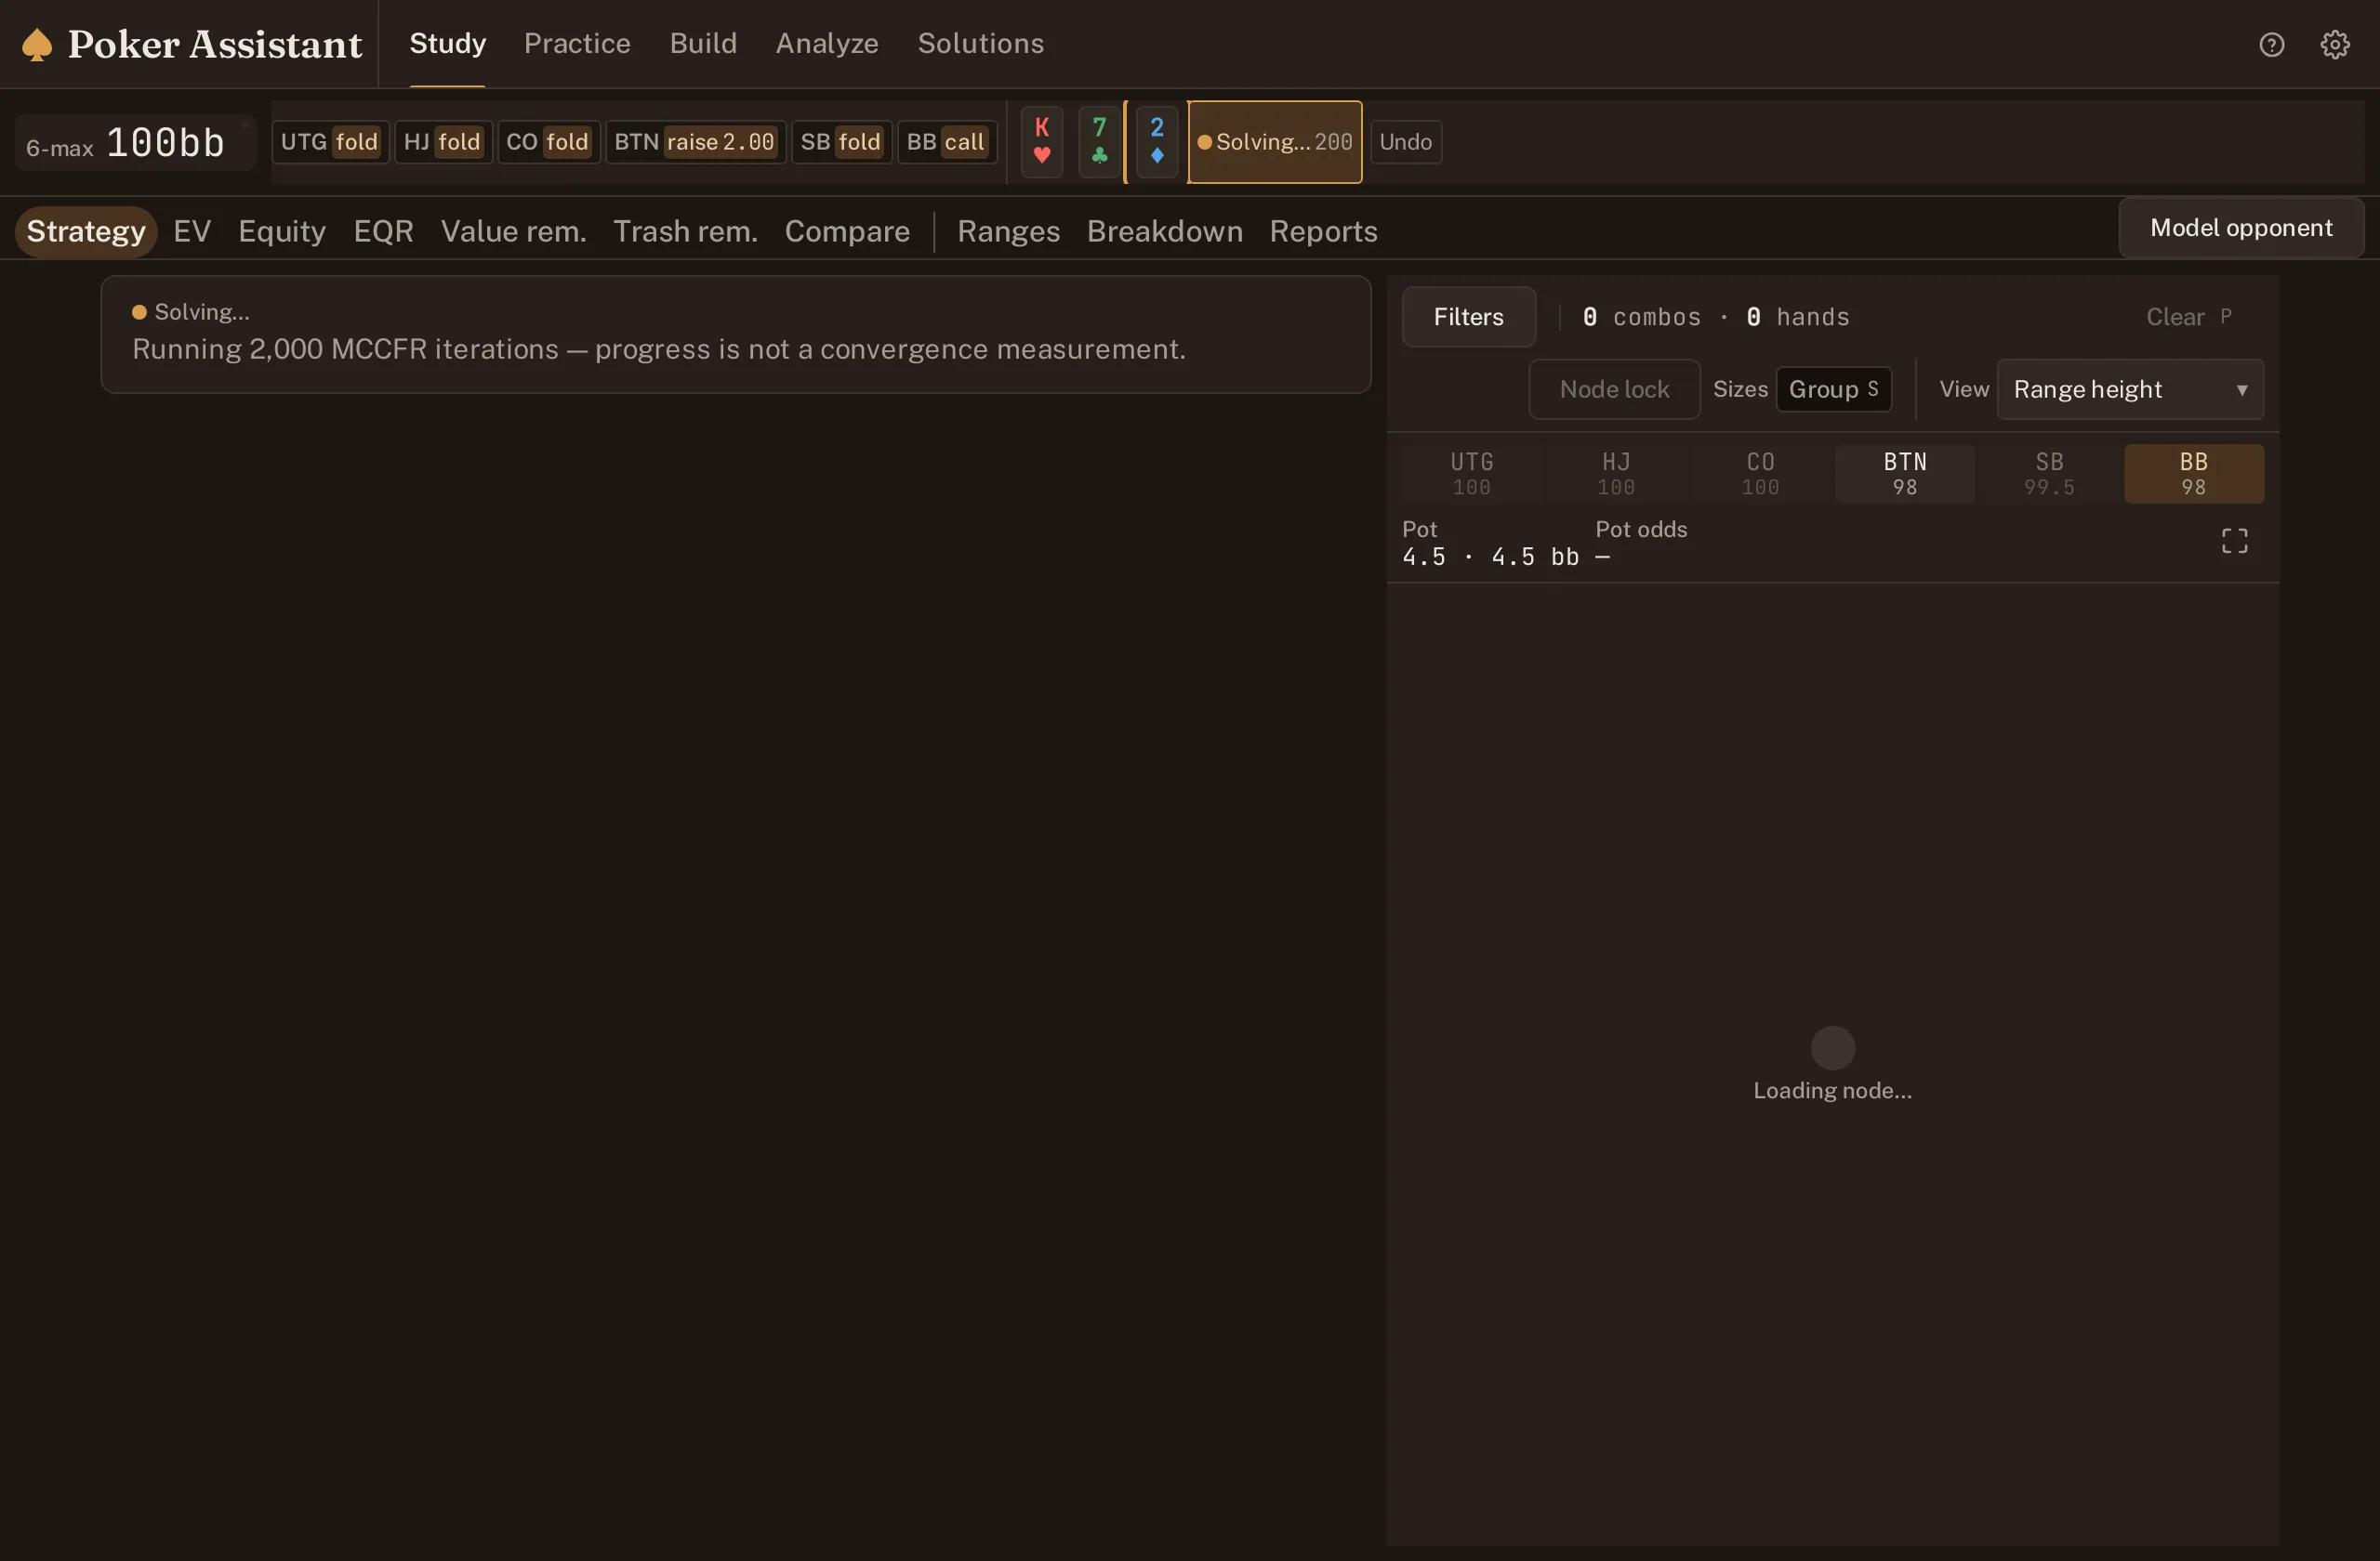Click the Pot value 4.5 · 4.5 bb
This screenshot has width=2380, height=1561.
click(1490, 557)
